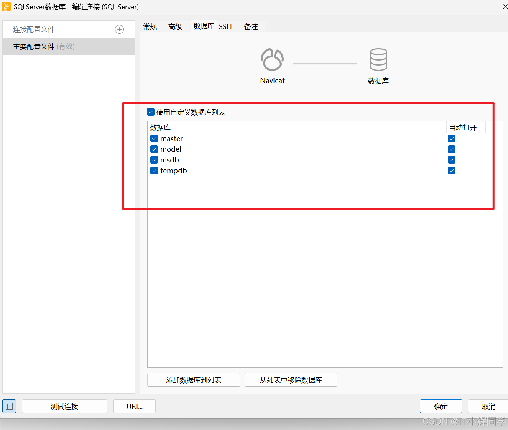Image resolution: width=508 pixels, height=430 pixels.
Task: Uncheck the msdb database checkbox
Action: tap(154, 160)
